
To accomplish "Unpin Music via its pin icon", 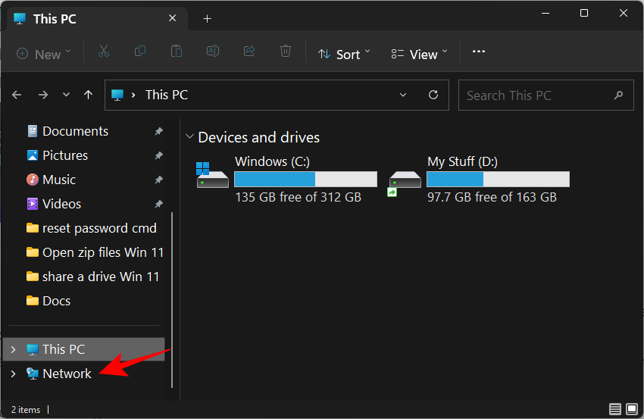I will 158,180.
